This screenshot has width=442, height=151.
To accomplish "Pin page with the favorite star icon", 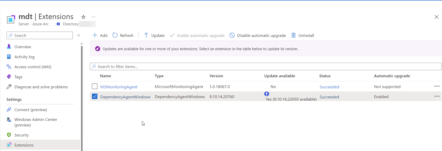I will [83, 17].
